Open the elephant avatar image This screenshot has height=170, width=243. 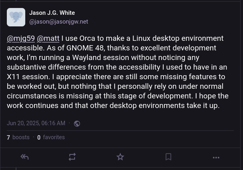16,17
